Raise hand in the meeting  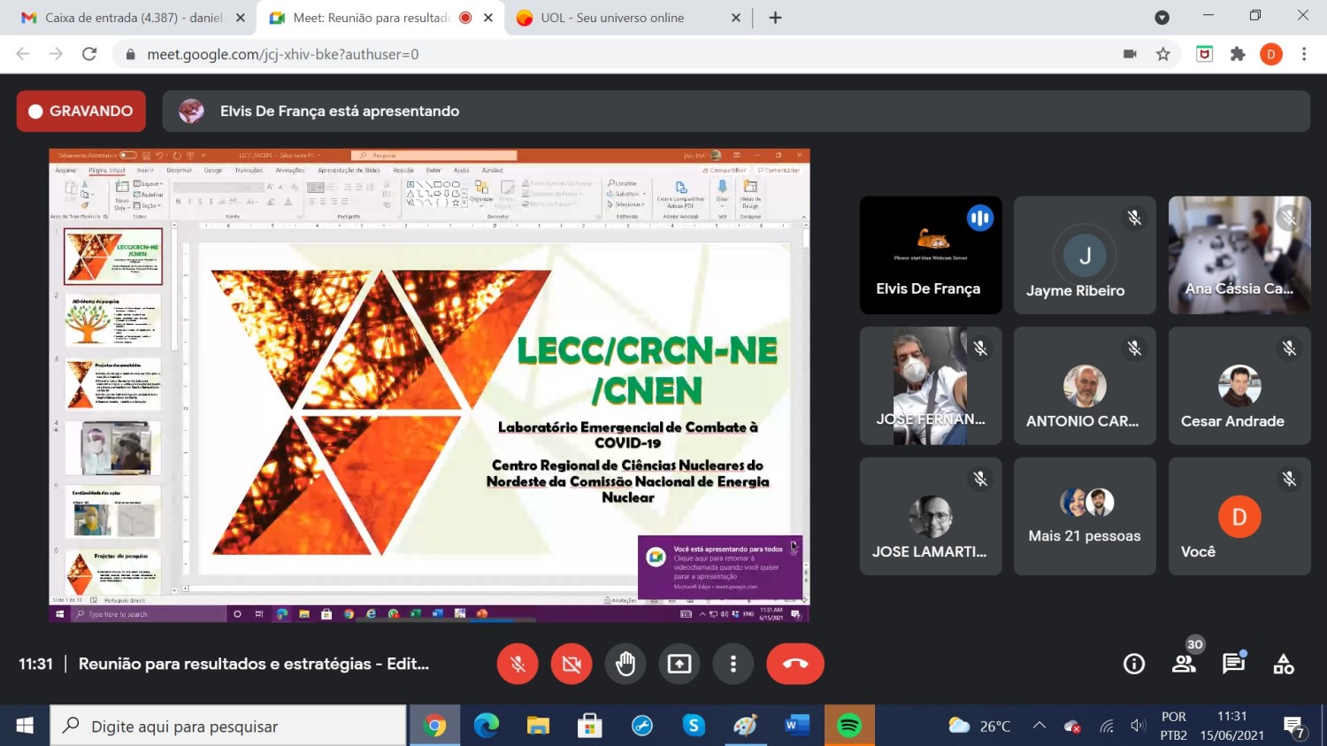coord(625,664)
